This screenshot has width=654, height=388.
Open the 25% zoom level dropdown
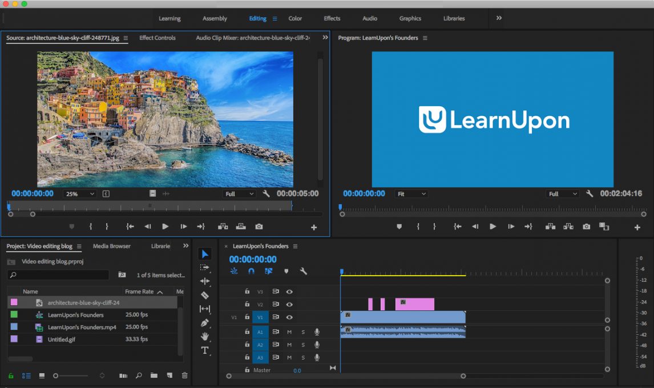tap(80, 194)
